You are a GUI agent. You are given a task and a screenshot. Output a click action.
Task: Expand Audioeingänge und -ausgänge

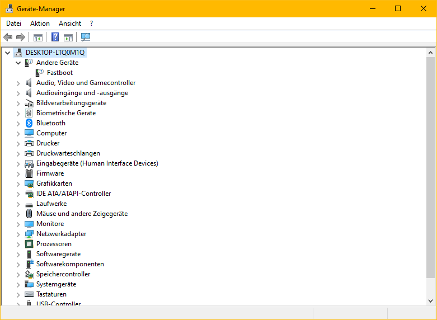(x=18, y=93)
